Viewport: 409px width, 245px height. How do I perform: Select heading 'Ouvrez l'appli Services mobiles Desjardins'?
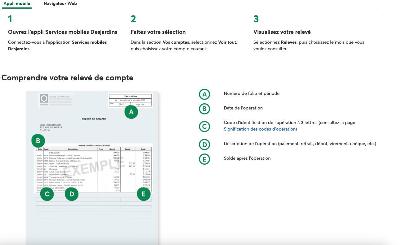63,32
